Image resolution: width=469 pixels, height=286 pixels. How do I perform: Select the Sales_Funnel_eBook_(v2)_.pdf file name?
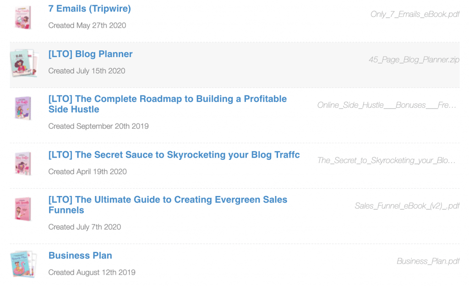click(x=407, y=206)
